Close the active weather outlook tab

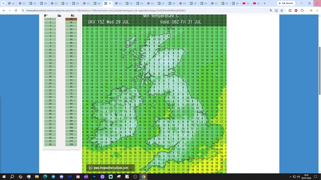click(110, 3)
